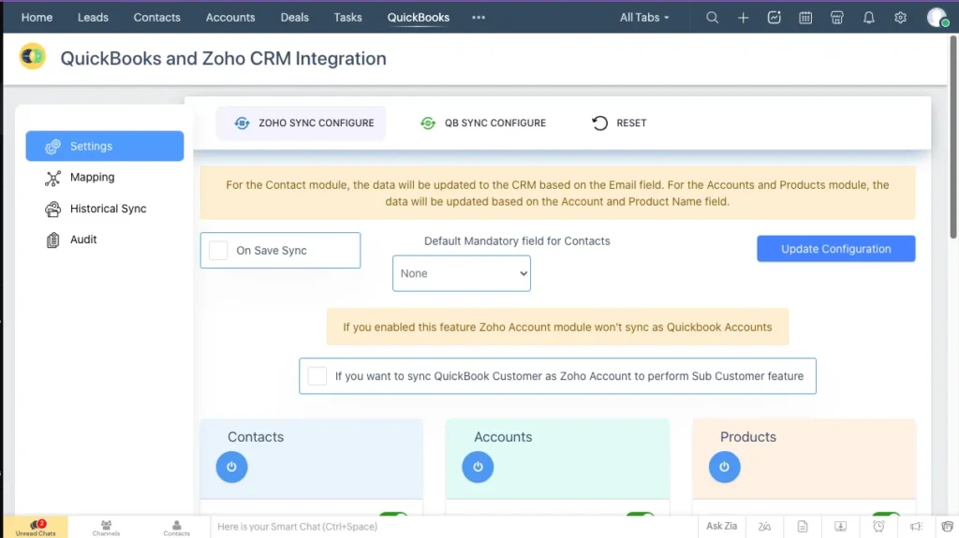Open the Leads tab

[x=93, y=18]
